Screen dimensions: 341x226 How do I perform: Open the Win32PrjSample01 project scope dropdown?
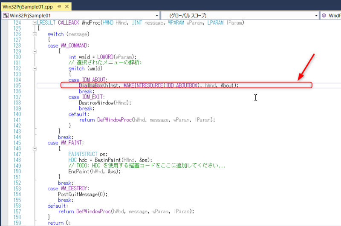pyautogui.click(x=157, y=16)
